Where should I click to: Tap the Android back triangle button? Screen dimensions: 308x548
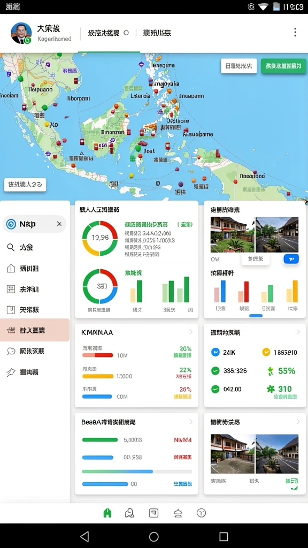click(x=84, y=536)
